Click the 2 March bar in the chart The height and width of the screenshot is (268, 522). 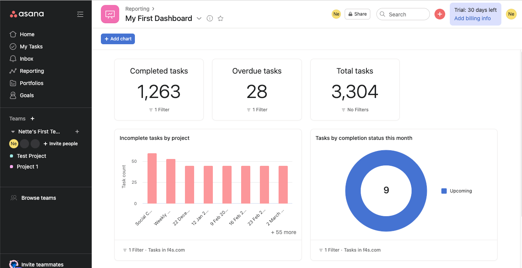tap(283, 185)
